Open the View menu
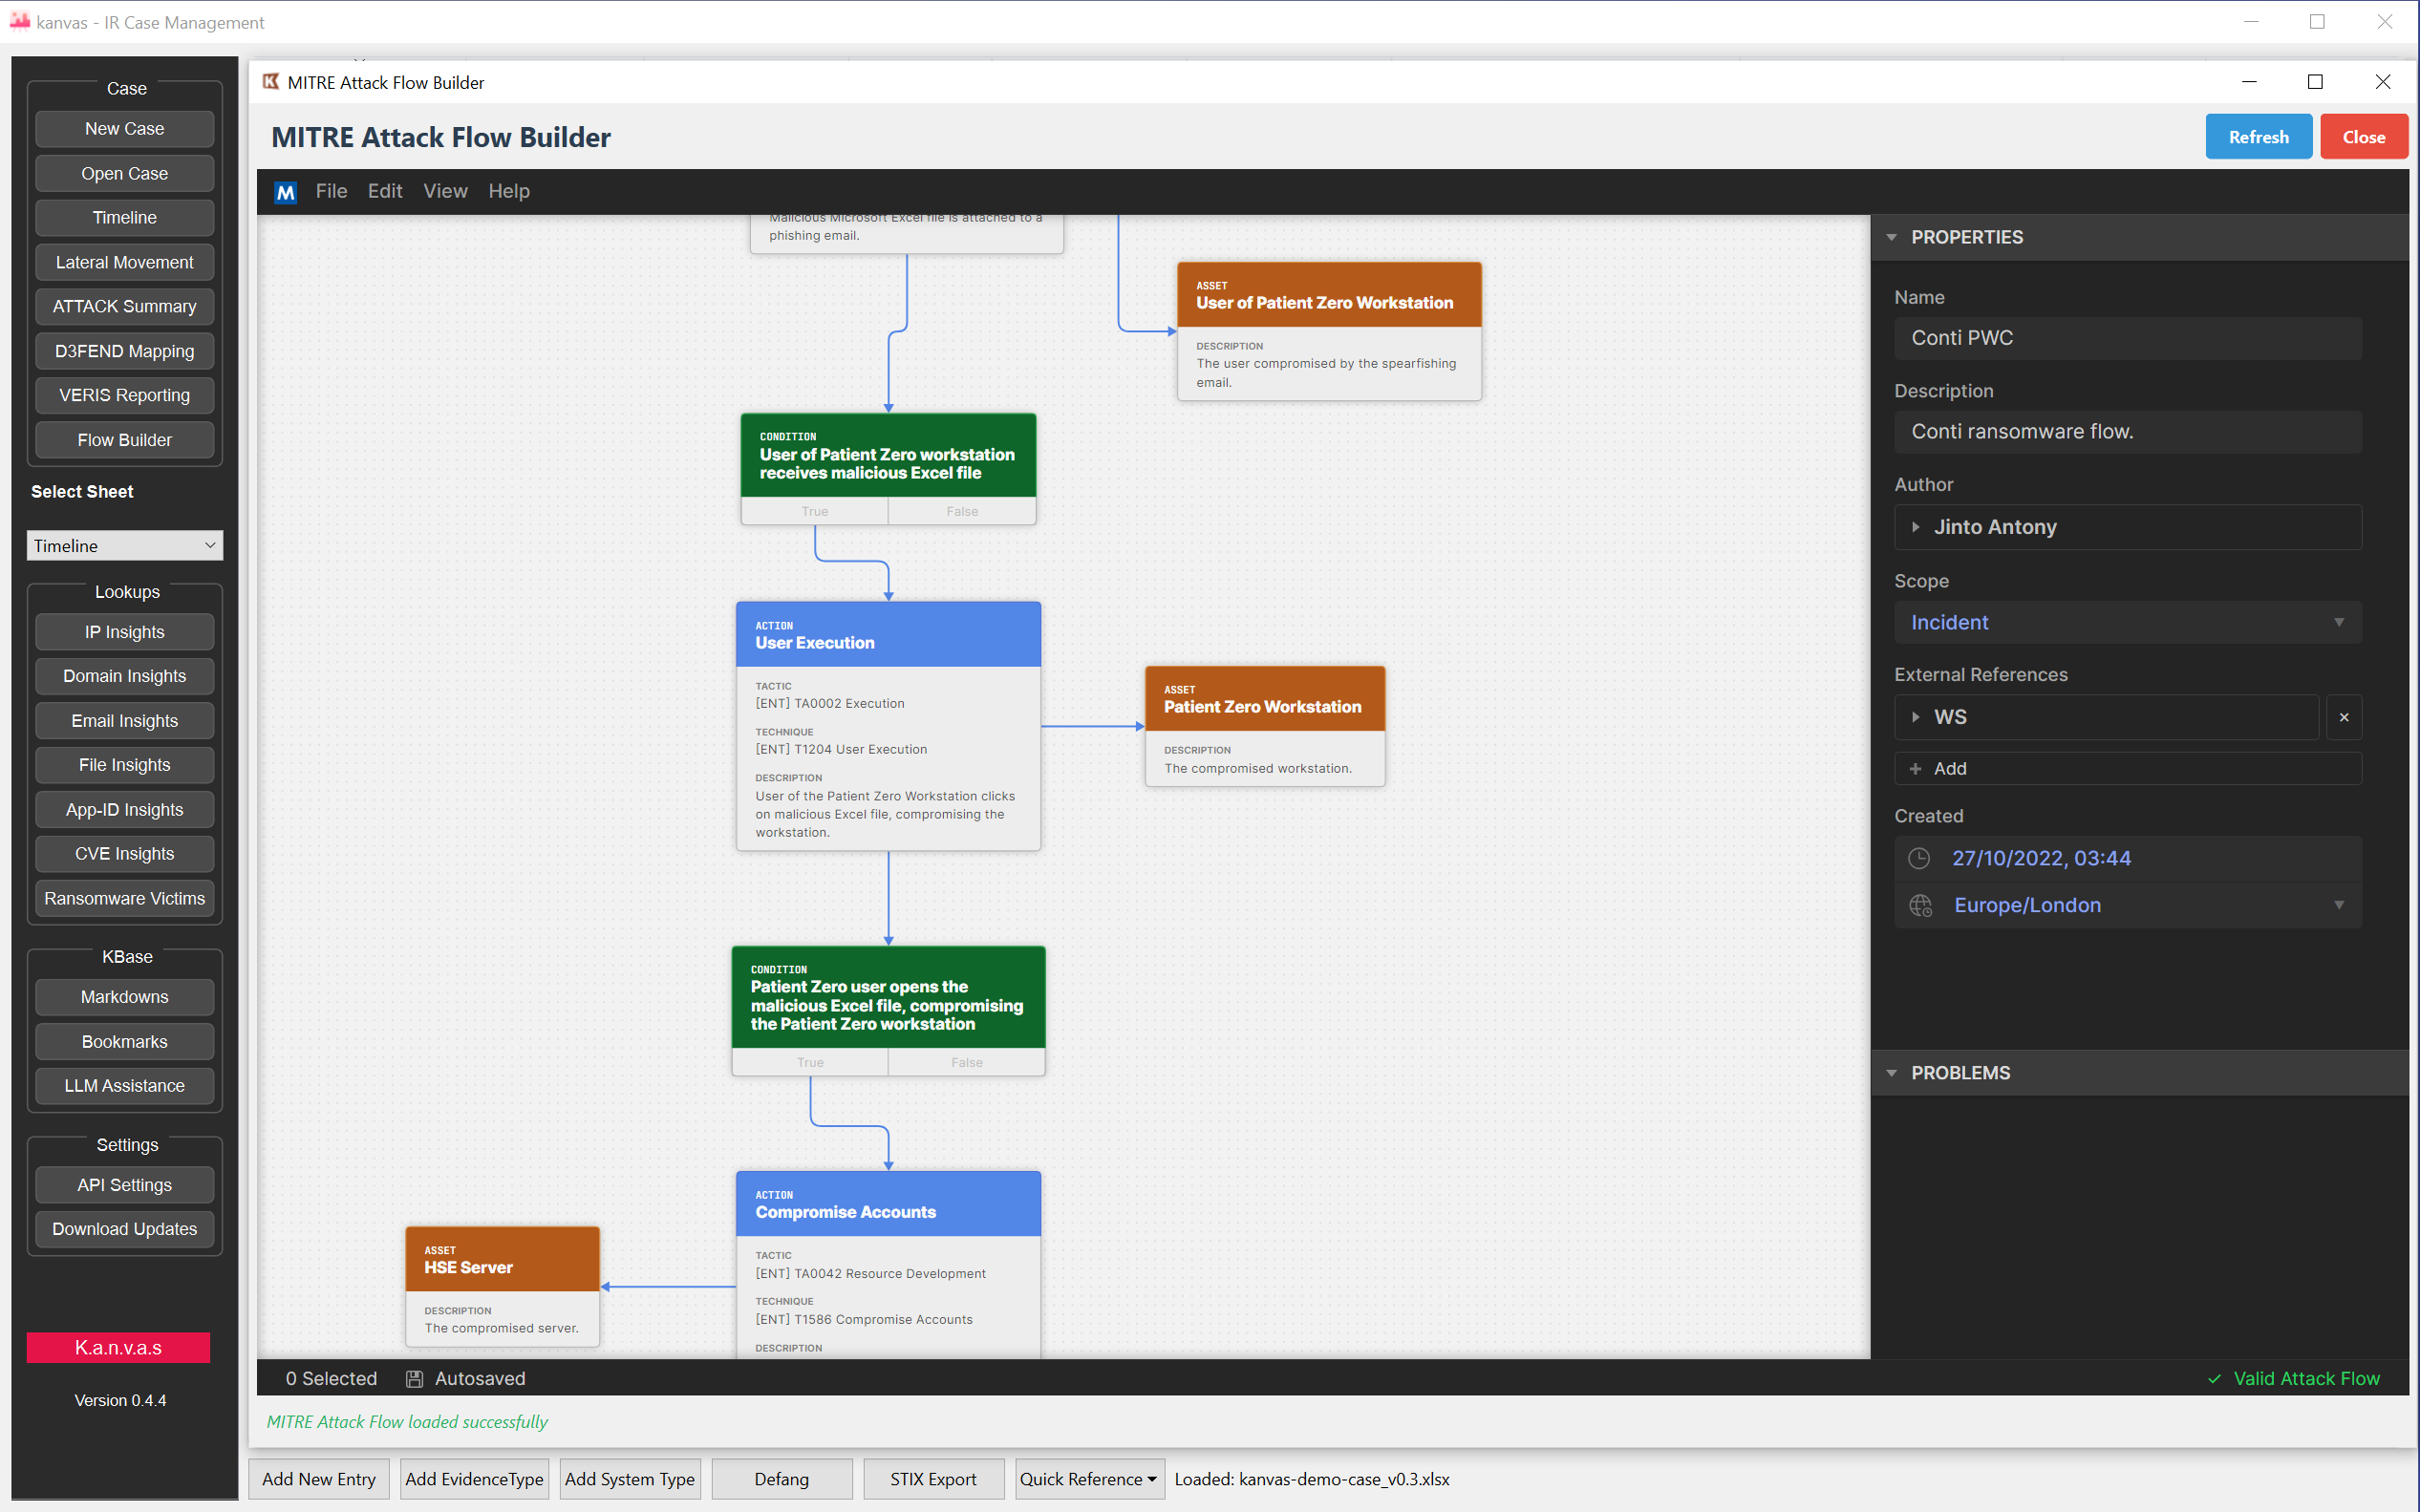2420x1512 pixels. tap(446, 191)
